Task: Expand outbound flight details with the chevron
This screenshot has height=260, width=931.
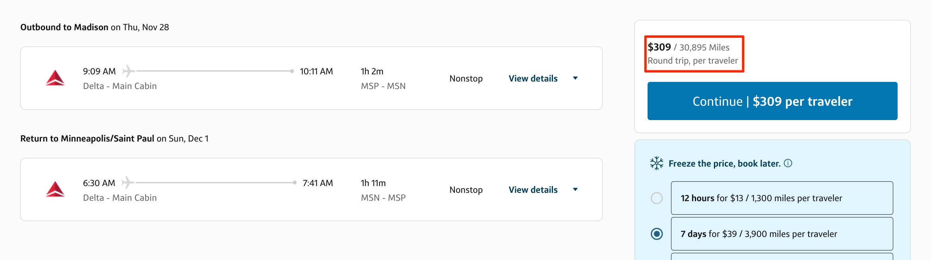Action: click(575, 78)
